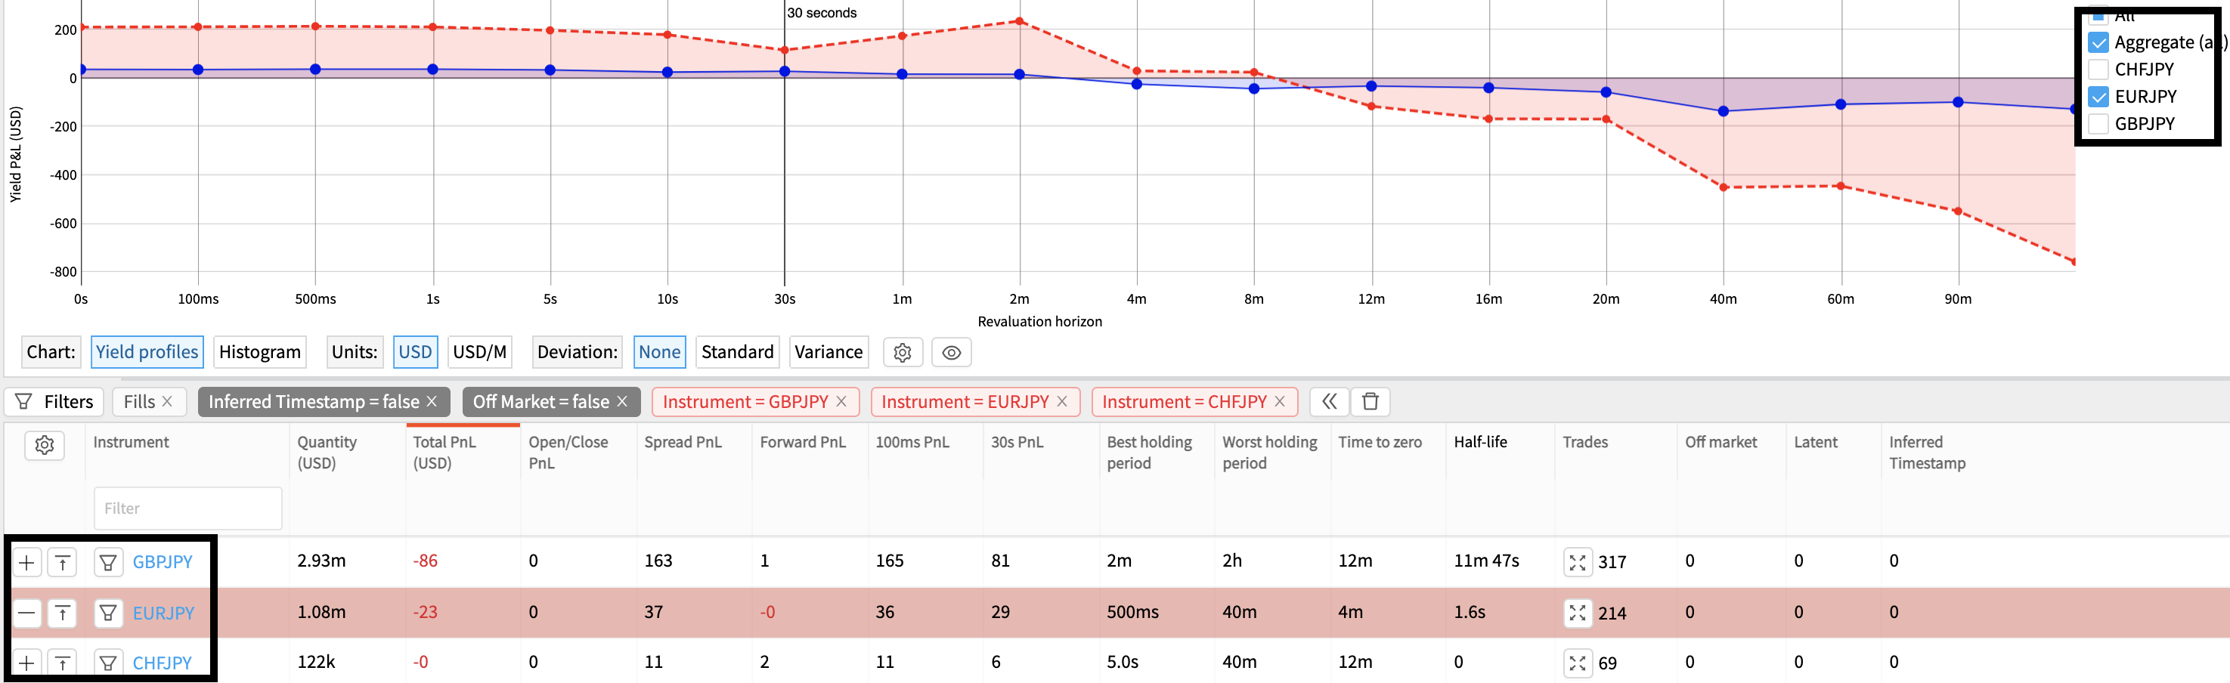Viewport: 2230px width, 683px height.
Task: Switch chart to Yield profiles
Action: click(147, 352)
